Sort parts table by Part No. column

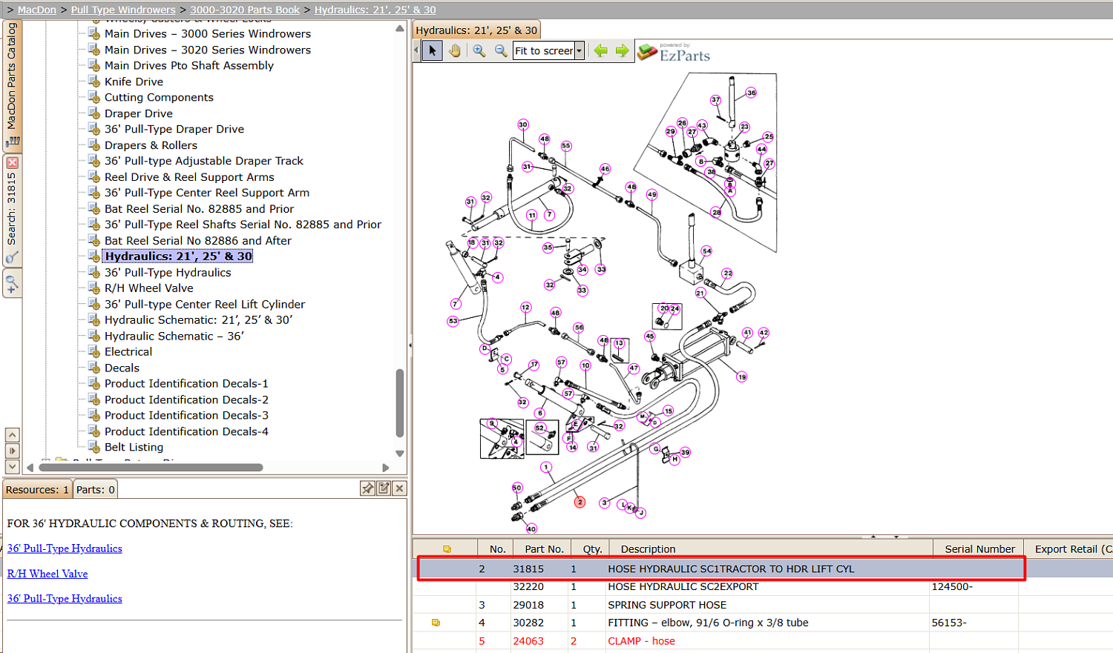544,549
